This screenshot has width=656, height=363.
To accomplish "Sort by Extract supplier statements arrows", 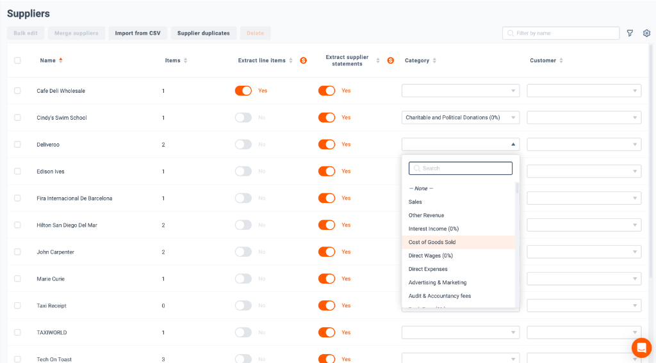I will 378,61.
